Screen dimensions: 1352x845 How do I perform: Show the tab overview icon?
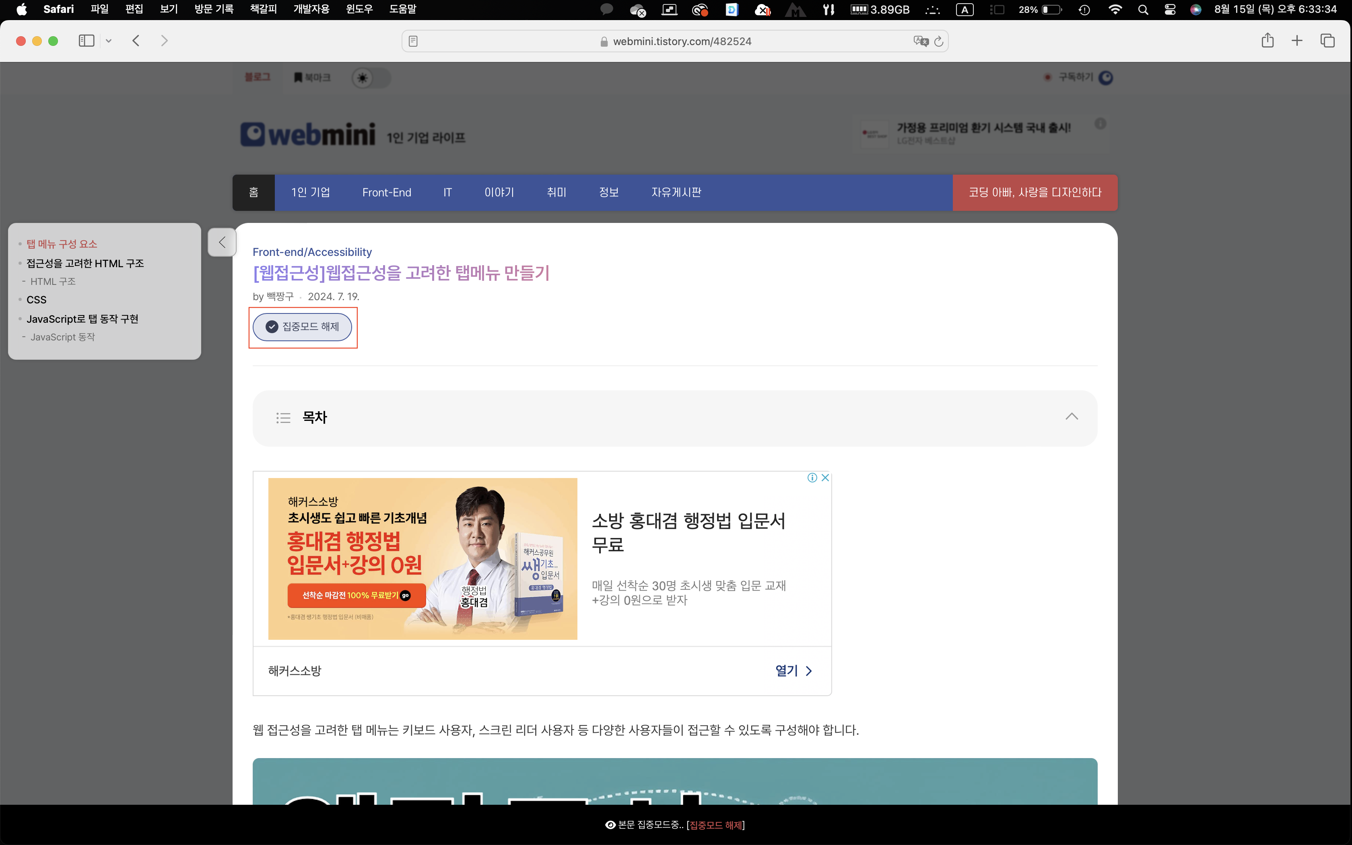coord(1327,41)
